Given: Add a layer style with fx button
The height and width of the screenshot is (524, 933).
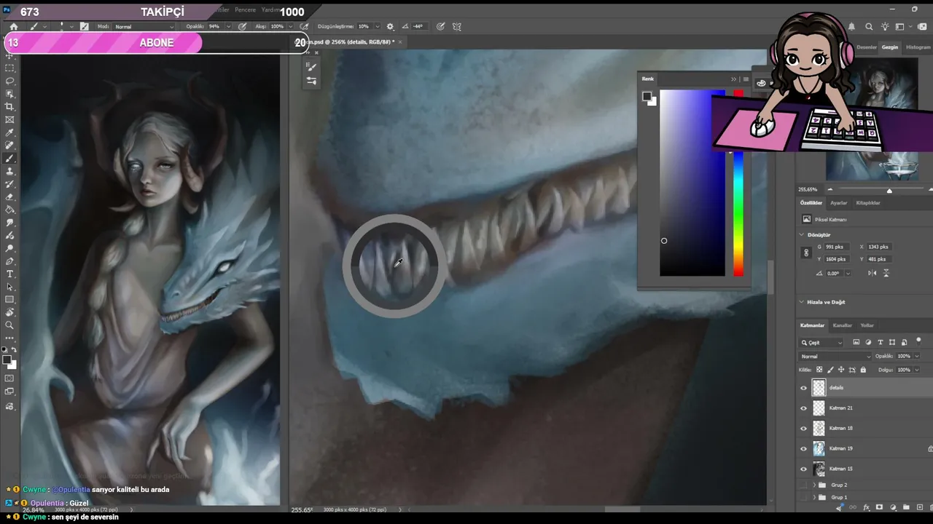Looking at the screenshot, I should click(x=866, y=507).
